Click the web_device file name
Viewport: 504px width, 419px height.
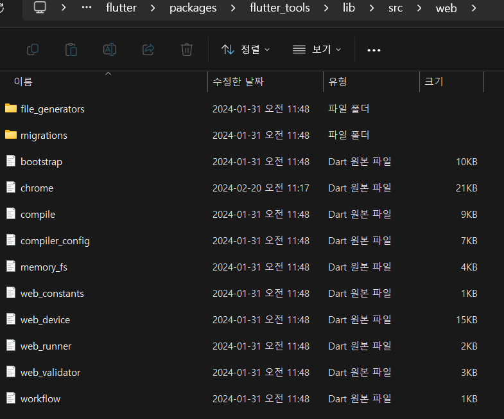click(x=45, y=320)
